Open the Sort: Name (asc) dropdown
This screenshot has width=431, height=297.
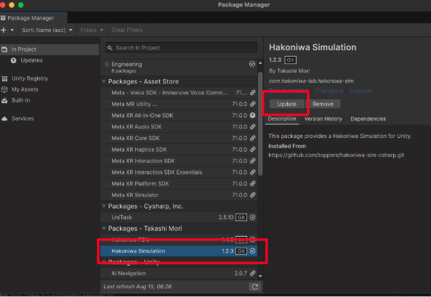tap(47, 30)
